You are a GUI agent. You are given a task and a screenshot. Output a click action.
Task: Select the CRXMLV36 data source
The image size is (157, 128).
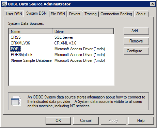(20, 43)
